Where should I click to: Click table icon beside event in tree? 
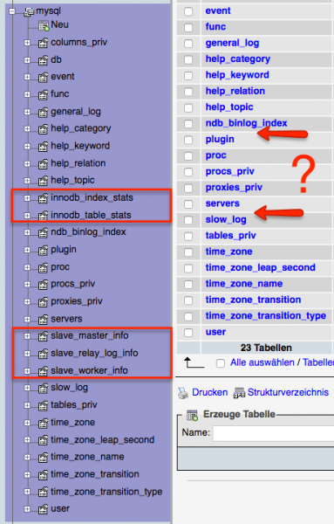click(43, 77)
